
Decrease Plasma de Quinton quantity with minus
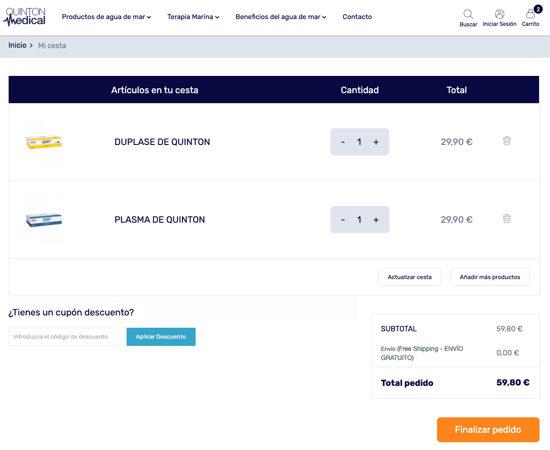(343, 220)
